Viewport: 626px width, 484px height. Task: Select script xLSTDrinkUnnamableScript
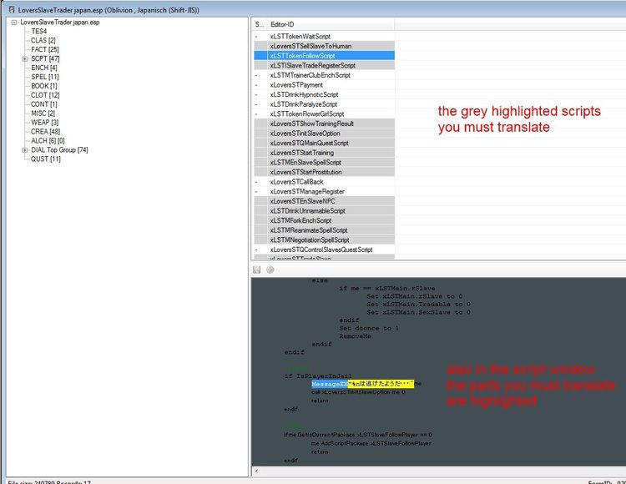324,210
